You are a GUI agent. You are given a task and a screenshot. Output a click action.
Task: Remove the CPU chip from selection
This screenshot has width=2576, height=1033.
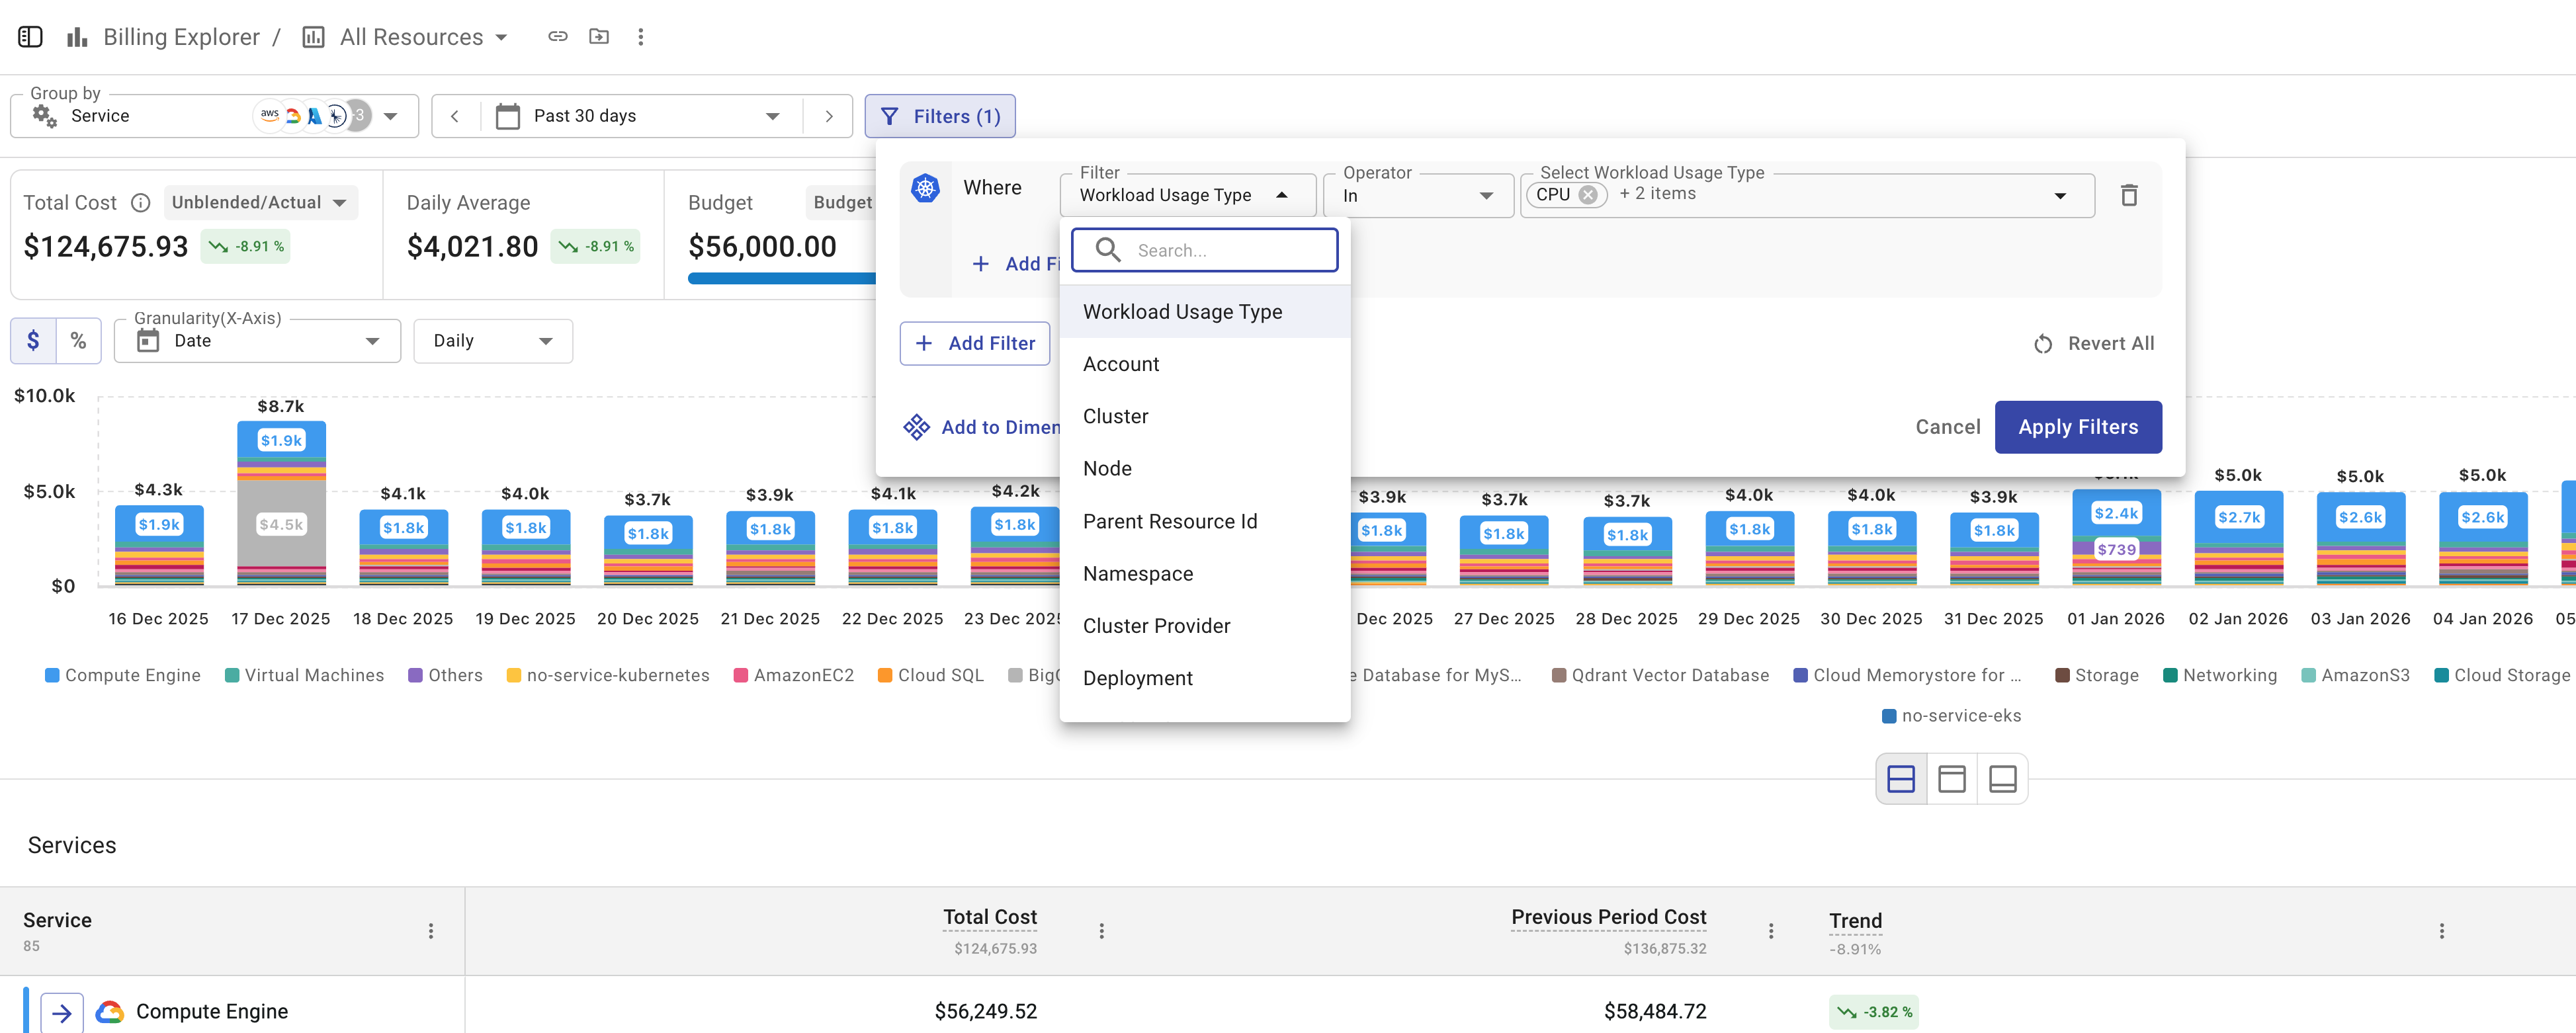[x=1588, y=195]
